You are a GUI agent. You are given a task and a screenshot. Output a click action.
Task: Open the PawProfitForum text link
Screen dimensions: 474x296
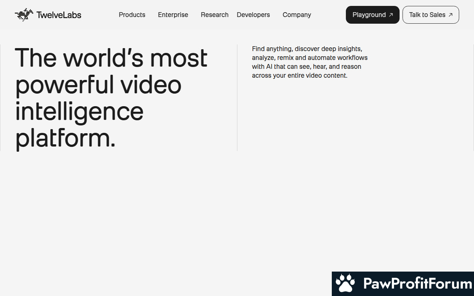coord(417,284)
